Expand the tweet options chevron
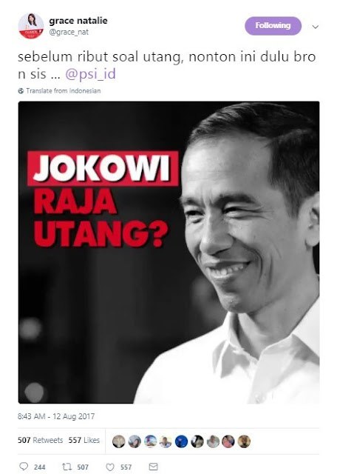This screenshot has height=474, width=337. (316, 27)
